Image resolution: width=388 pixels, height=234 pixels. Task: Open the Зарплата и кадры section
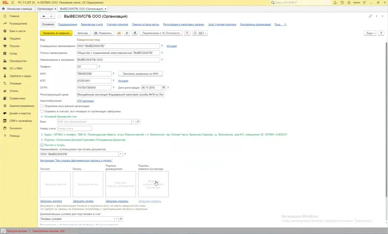20,76
